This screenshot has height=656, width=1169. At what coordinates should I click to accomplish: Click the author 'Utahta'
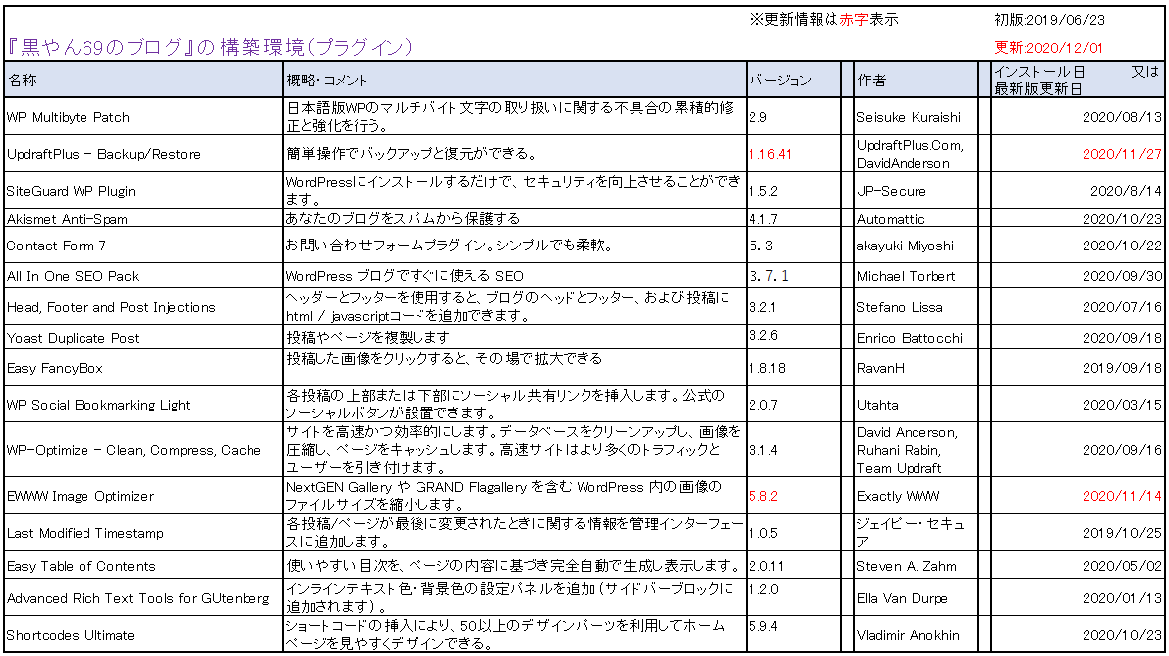click(x=877, y=405)
